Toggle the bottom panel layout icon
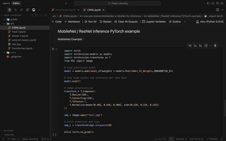226x141 pixels. (x=213, y=3)
